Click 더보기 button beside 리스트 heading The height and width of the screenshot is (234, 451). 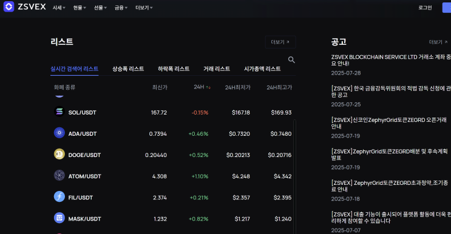[280, 42]
